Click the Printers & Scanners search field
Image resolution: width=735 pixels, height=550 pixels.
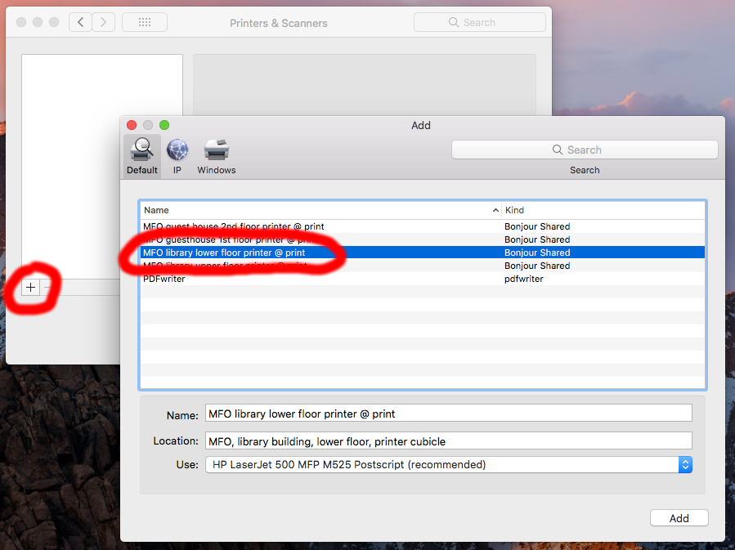(x=479, y=22)
